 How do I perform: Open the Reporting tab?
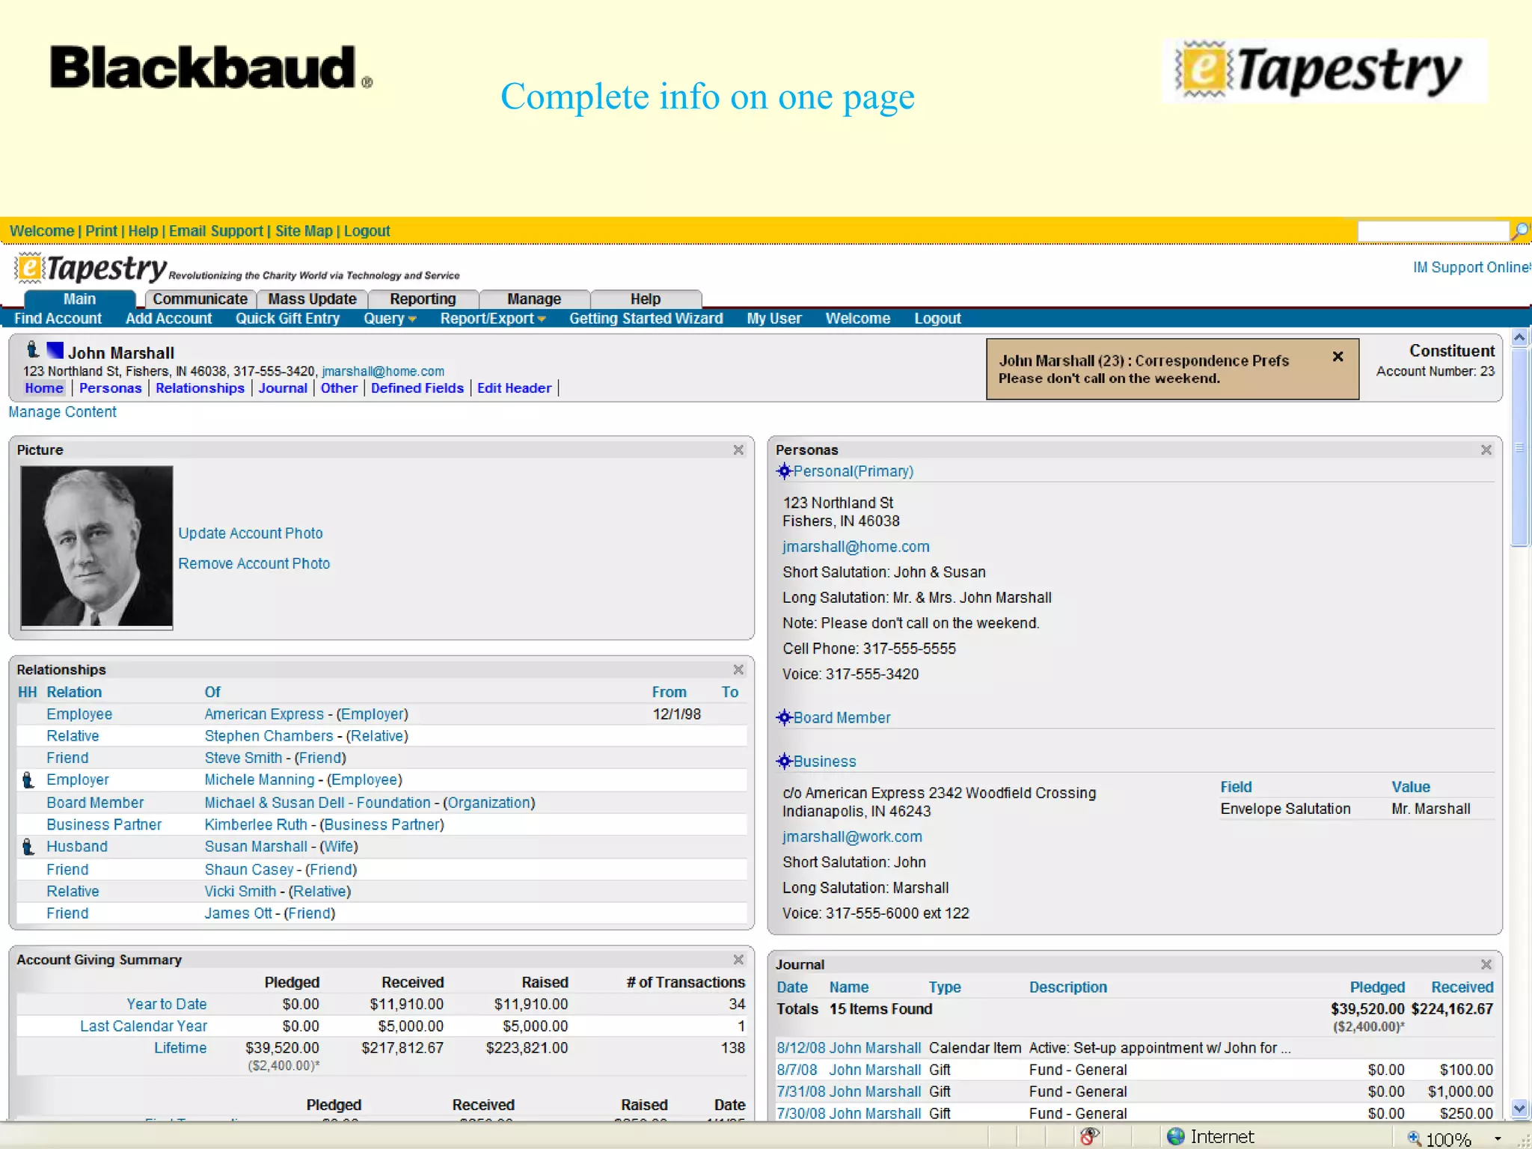tap(423, 299)
